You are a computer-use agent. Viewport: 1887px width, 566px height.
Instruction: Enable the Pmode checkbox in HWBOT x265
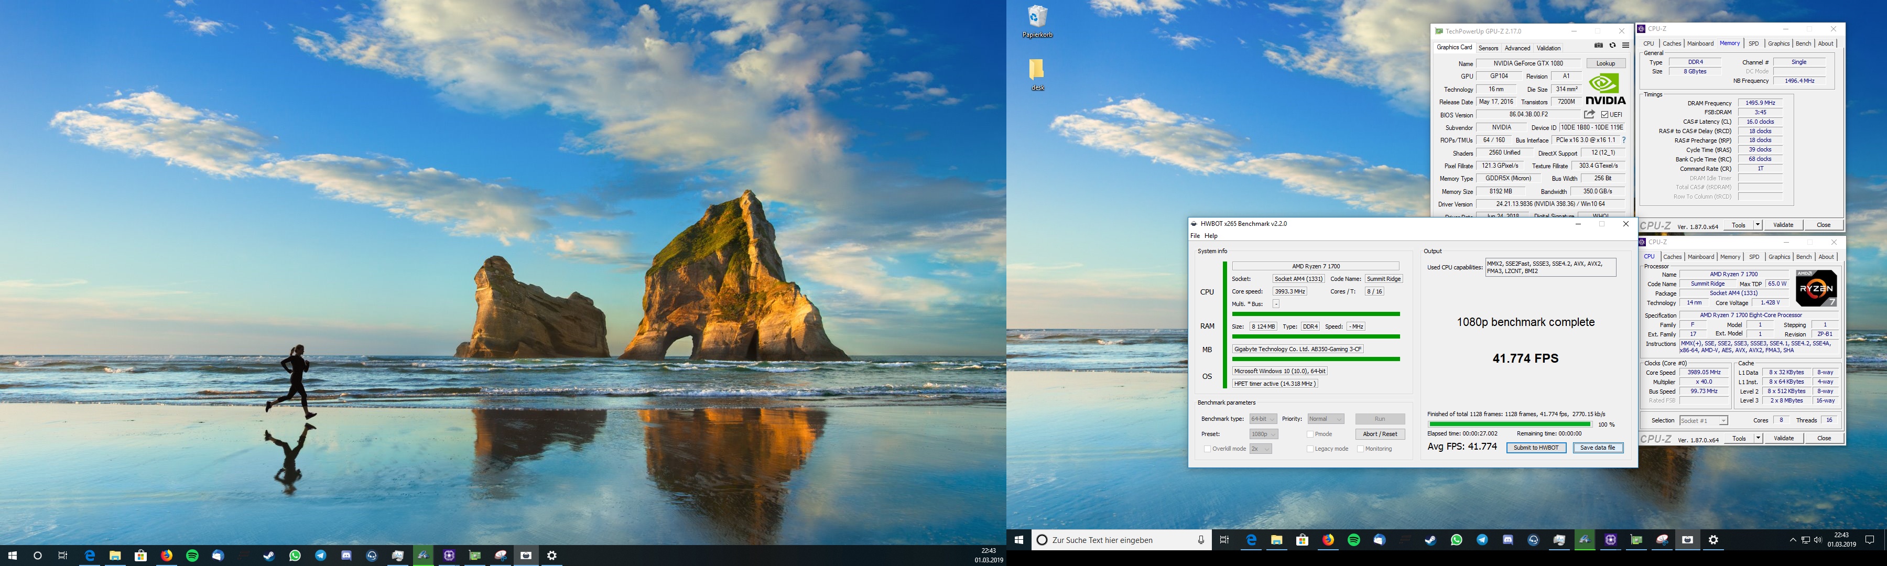point(1310,434)
